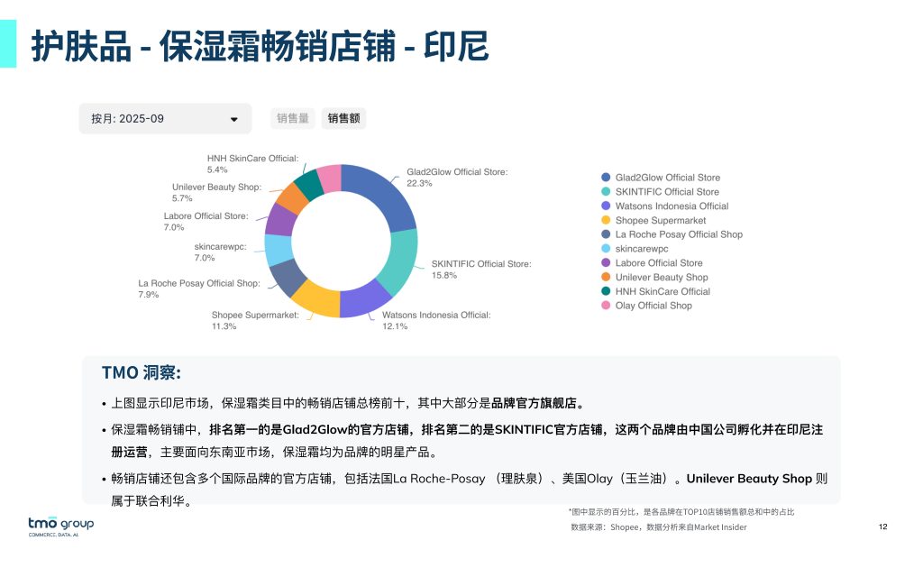Image resolution: width=923 pixels, height=577 pixels.
Task: Click the tmo group logo
Action: [x=61, y=526]
